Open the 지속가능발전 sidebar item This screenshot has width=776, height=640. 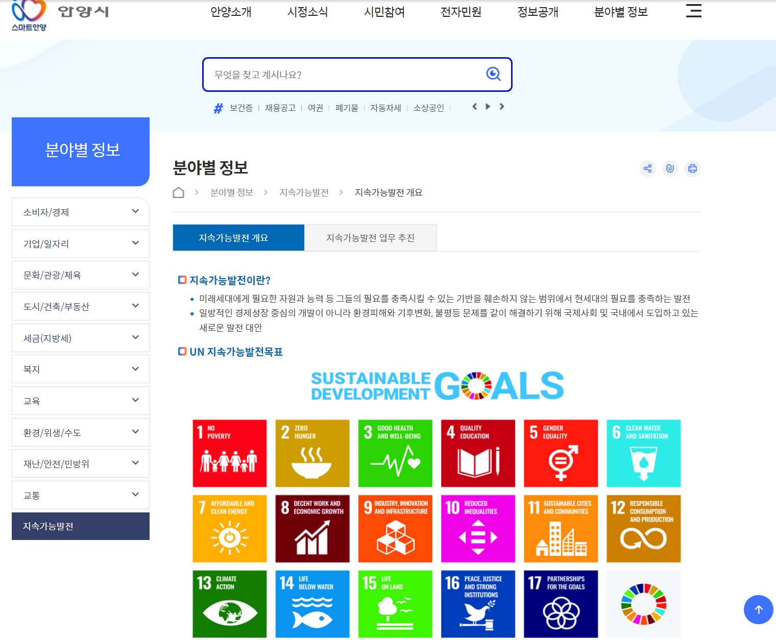[x=81, y=526]
